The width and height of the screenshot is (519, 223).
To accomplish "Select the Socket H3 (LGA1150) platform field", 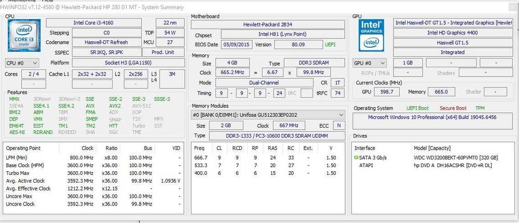I will [x=128, y=63].
